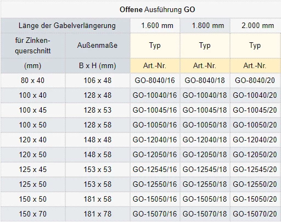The image size is (281, 222).
Task: Click the '100 x 40' cross-section cell
Action: 33,95
